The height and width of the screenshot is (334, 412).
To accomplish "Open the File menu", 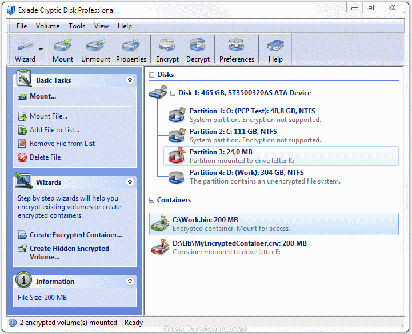I will tap(22, 26).
